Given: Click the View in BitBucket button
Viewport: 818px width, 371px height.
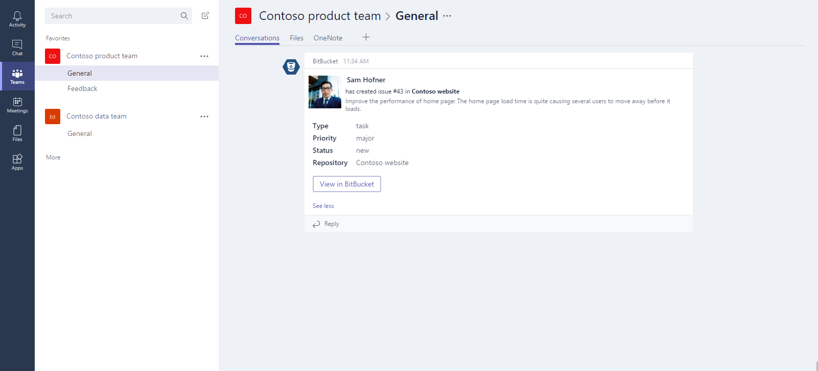Looking at the screenshot, I should pos(347,184).
